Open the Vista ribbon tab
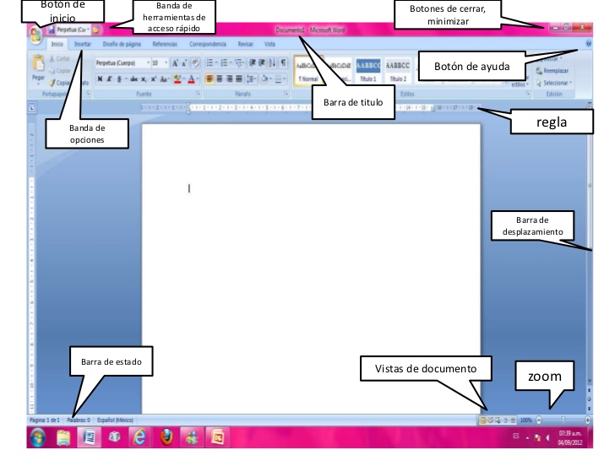Screen dimensions: 615x461 point(269,44)
